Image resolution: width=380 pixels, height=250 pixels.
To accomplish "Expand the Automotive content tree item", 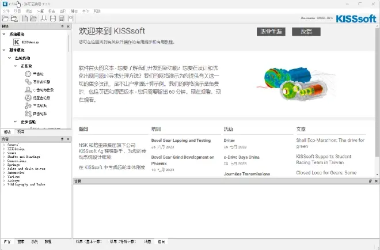I will point(2,172).
